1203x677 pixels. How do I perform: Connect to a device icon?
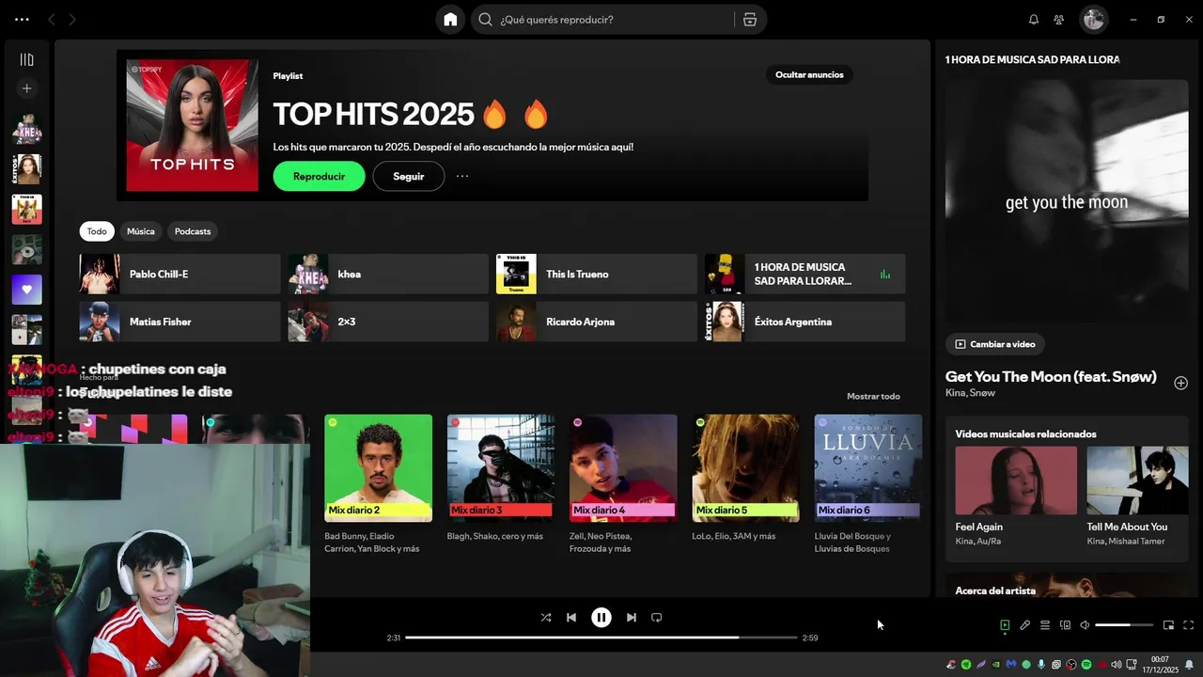pos(1065,625)
